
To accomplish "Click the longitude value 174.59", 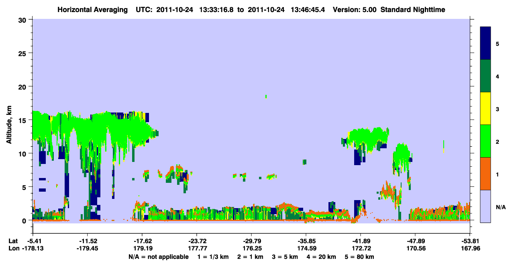I will [306, 248].
